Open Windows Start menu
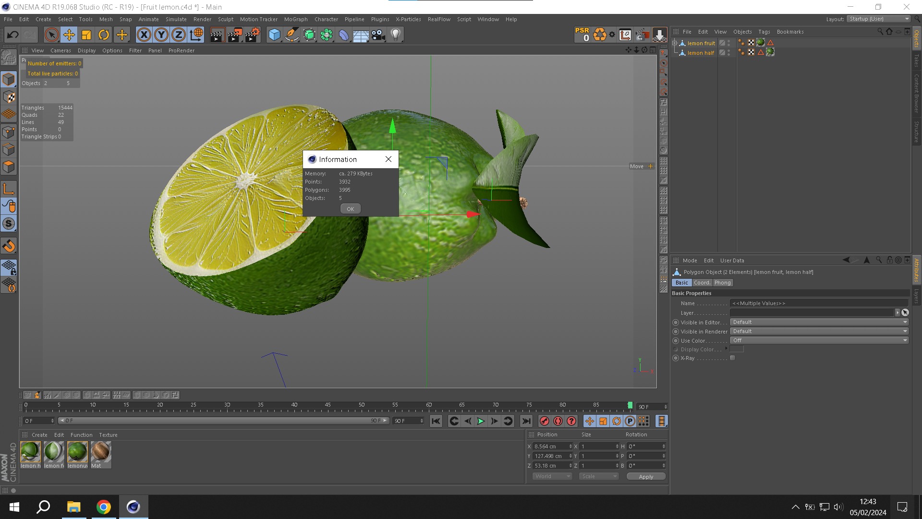 (x=14, y=507)
